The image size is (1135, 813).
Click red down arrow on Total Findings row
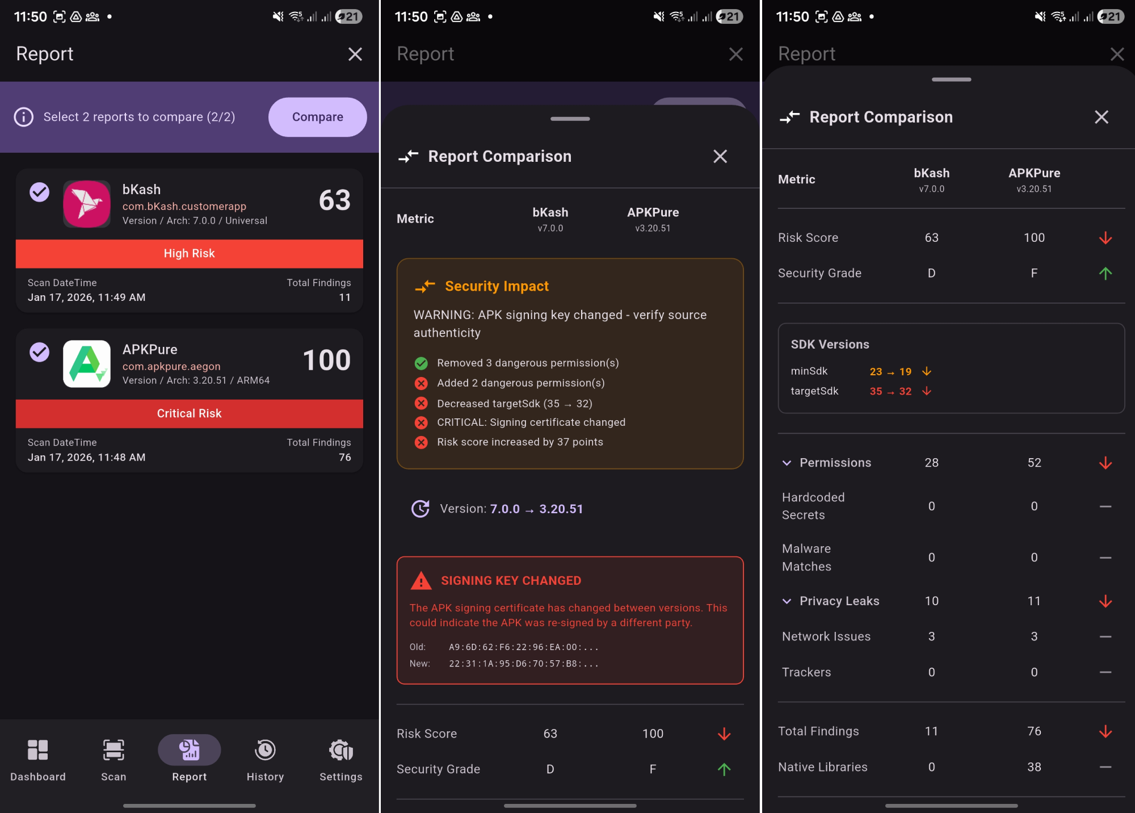(x=1105, y=731)
